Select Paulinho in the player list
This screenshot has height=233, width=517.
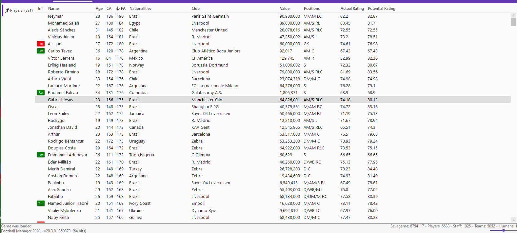pos(56,183)
